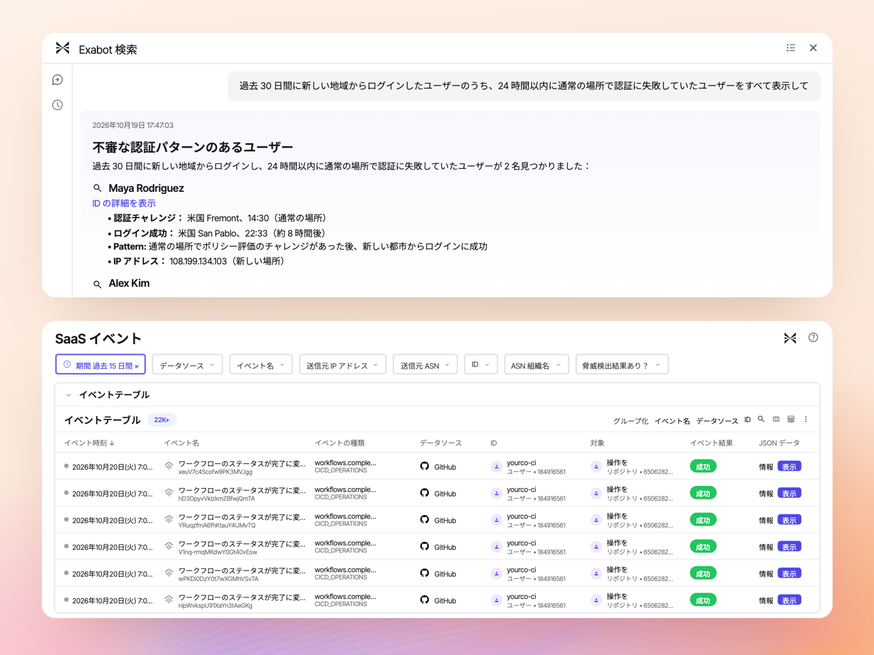
Task: Click the JSON データ column header
Action: 779,443
